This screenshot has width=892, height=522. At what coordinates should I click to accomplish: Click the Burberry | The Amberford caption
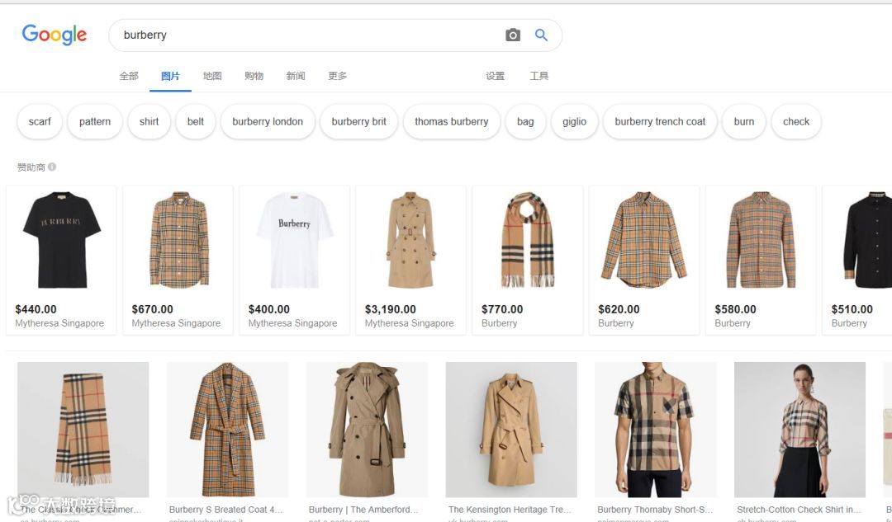(363, 510)
